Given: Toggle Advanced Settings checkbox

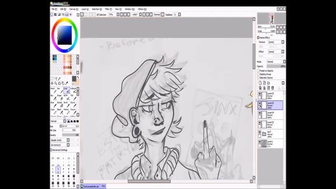Looking at the screenshot, I should point(51,150).
